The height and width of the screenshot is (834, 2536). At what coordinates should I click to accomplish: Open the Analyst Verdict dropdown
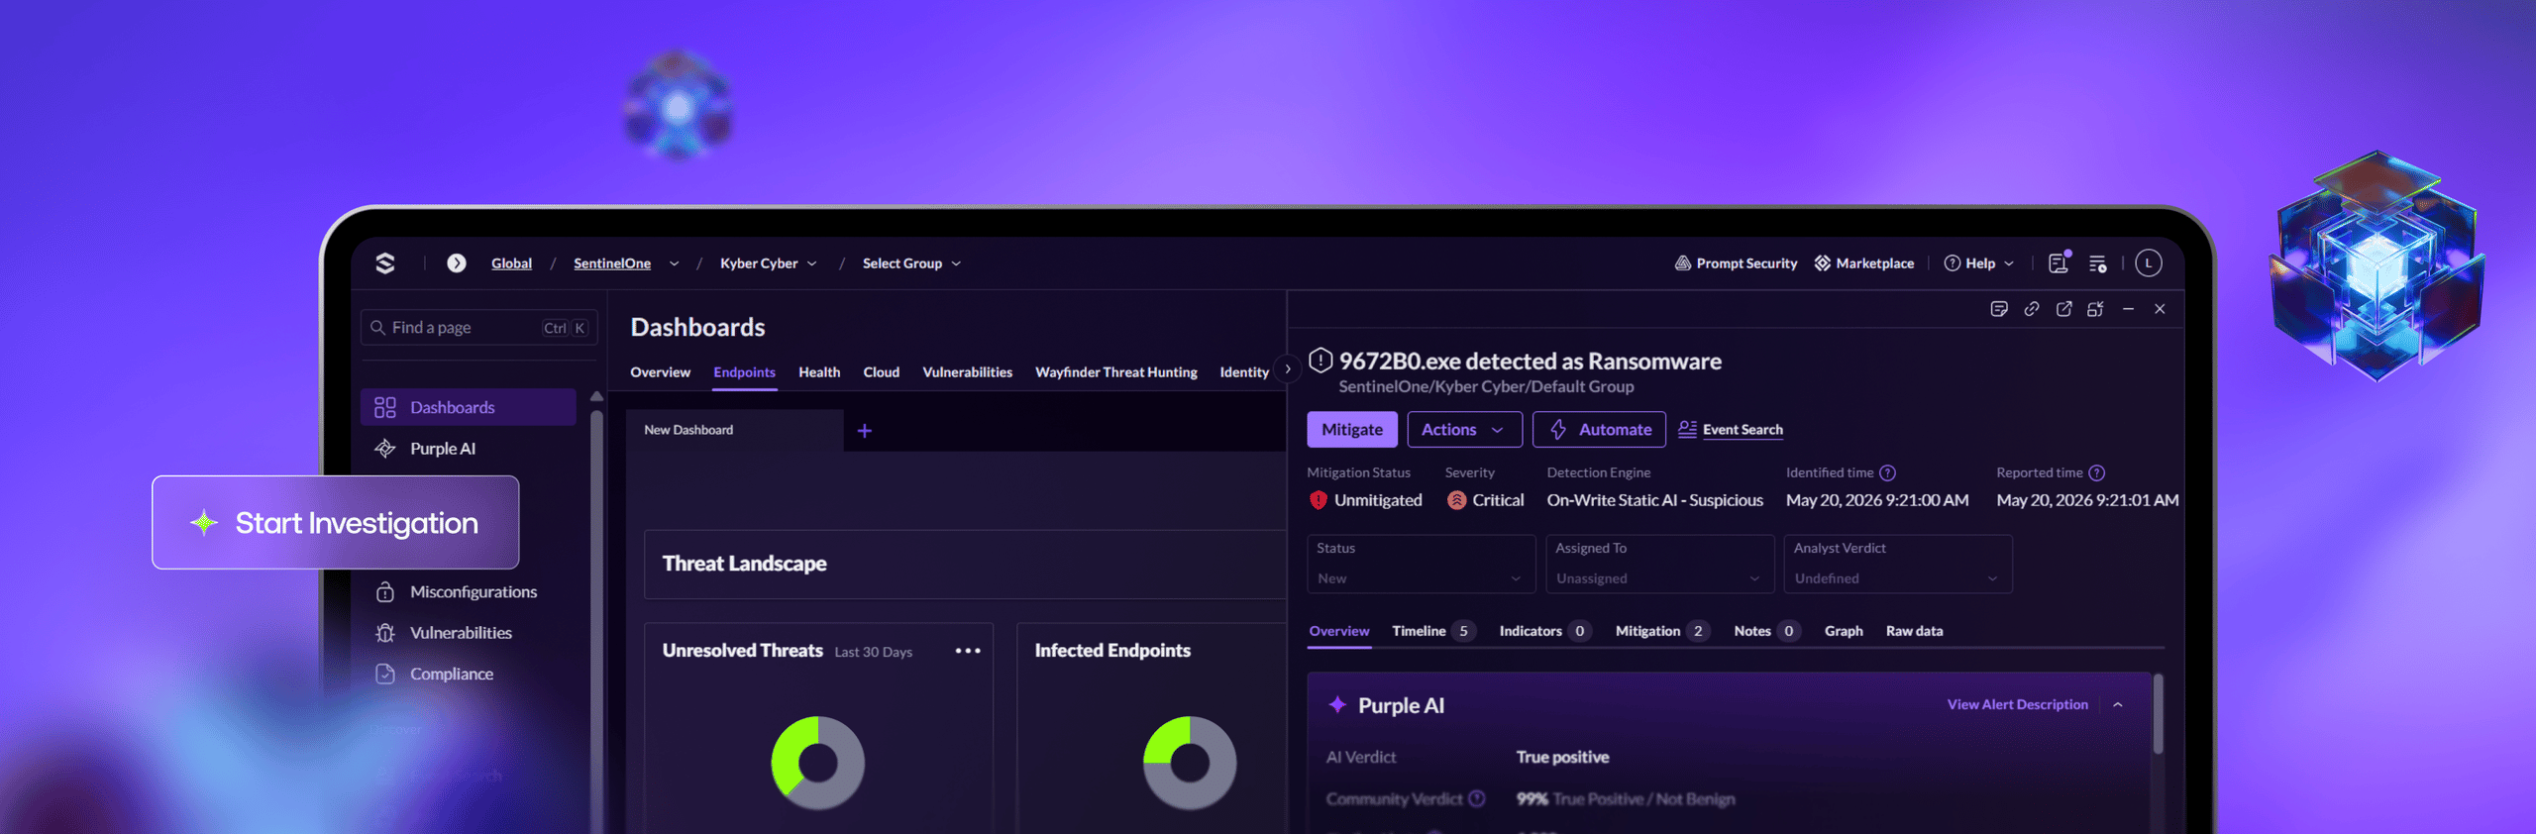coord(1898,565)
